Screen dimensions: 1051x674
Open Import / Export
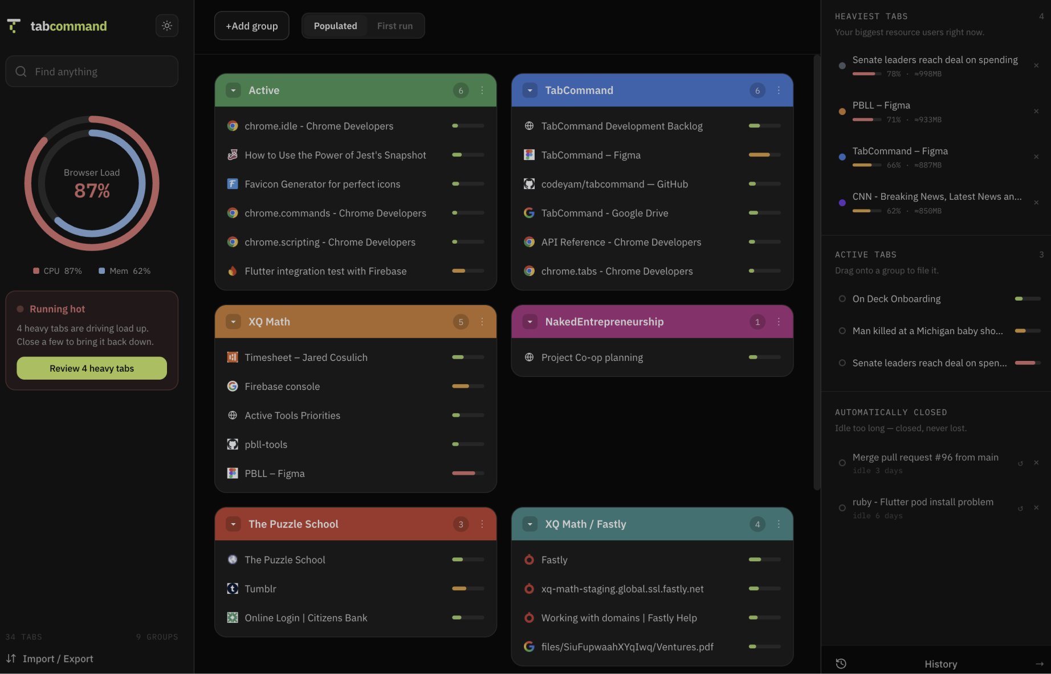tap(50, 659)
